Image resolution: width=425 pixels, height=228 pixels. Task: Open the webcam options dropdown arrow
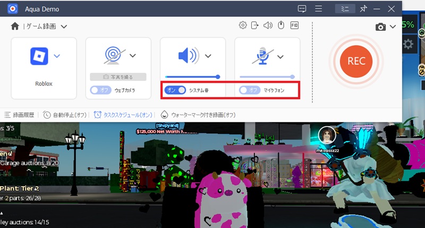pos(132,56)
